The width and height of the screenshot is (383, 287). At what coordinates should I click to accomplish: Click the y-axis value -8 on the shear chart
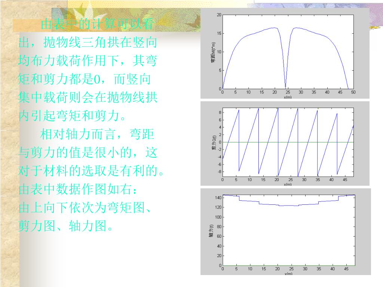click(x=219, y=172)
